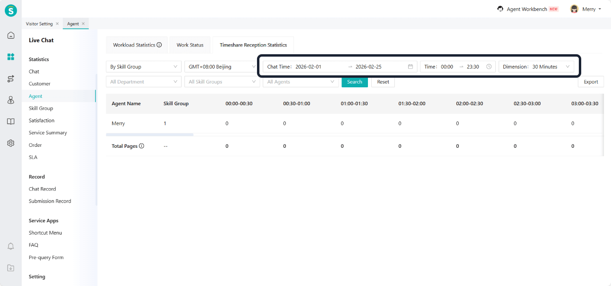Viewport: 611px width, 286px height.
Task: Expand the By Skill Group dropdown
Action: (x=143, y=67)
